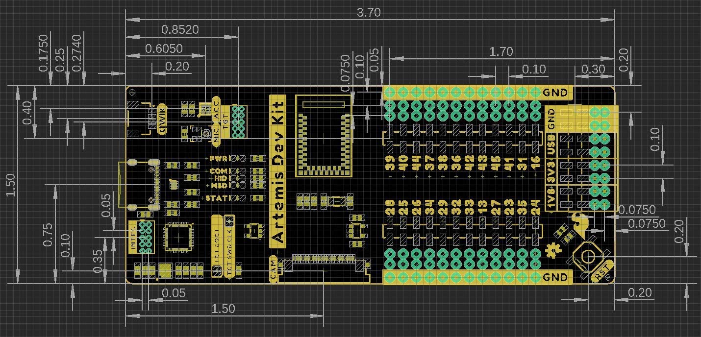Click the 3.70 board width dimension

(369, 12)
